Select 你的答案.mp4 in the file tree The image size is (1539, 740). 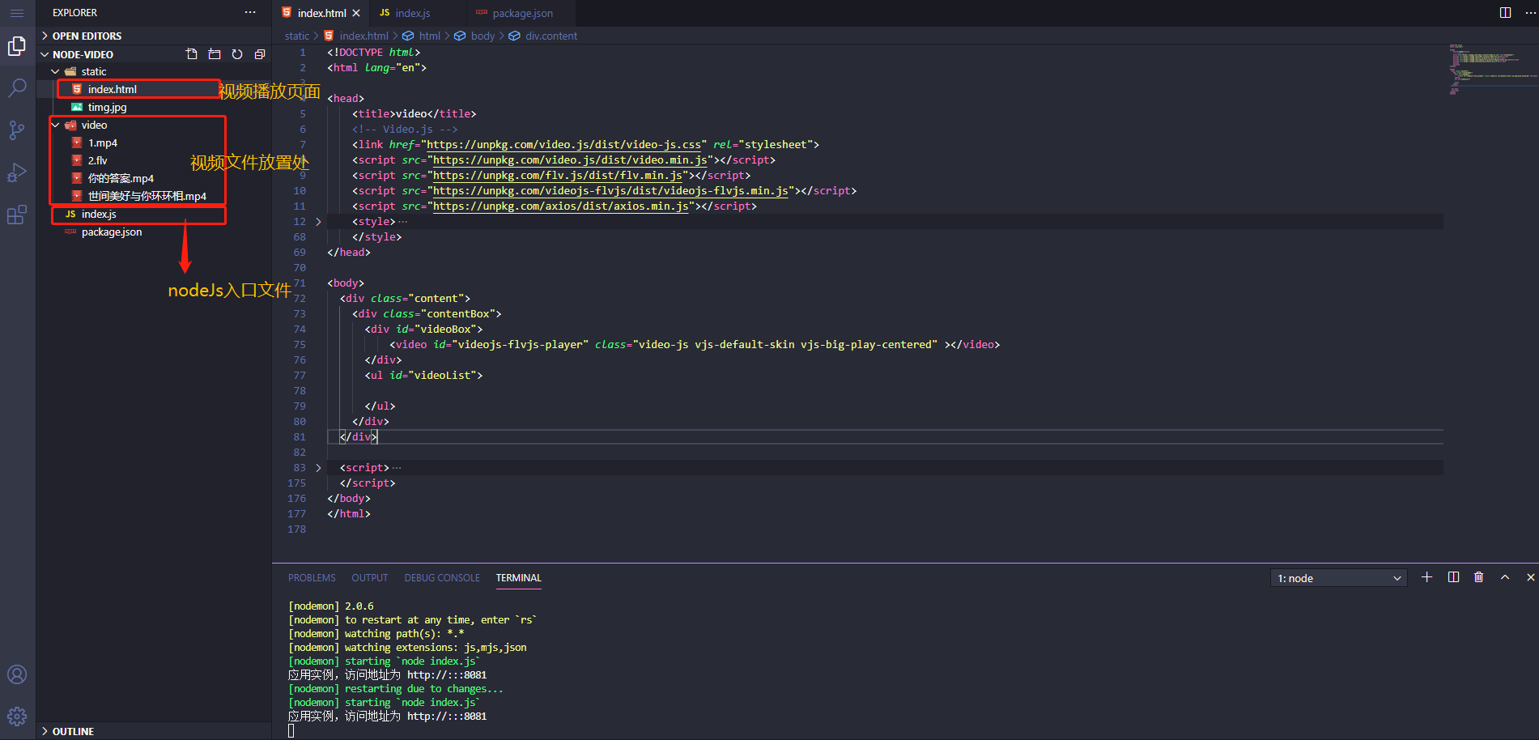point(121,178)
